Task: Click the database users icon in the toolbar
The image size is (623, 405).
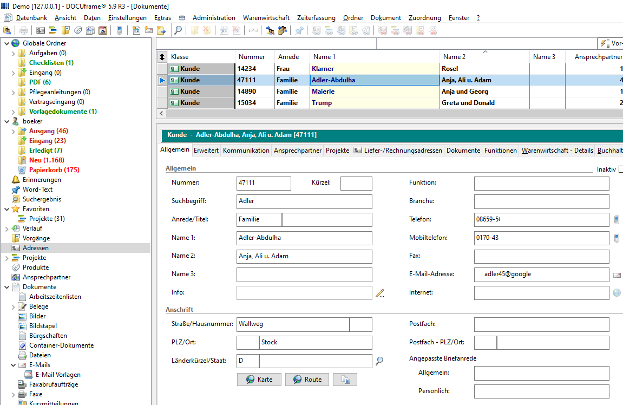Action: (x=6, y=30)
